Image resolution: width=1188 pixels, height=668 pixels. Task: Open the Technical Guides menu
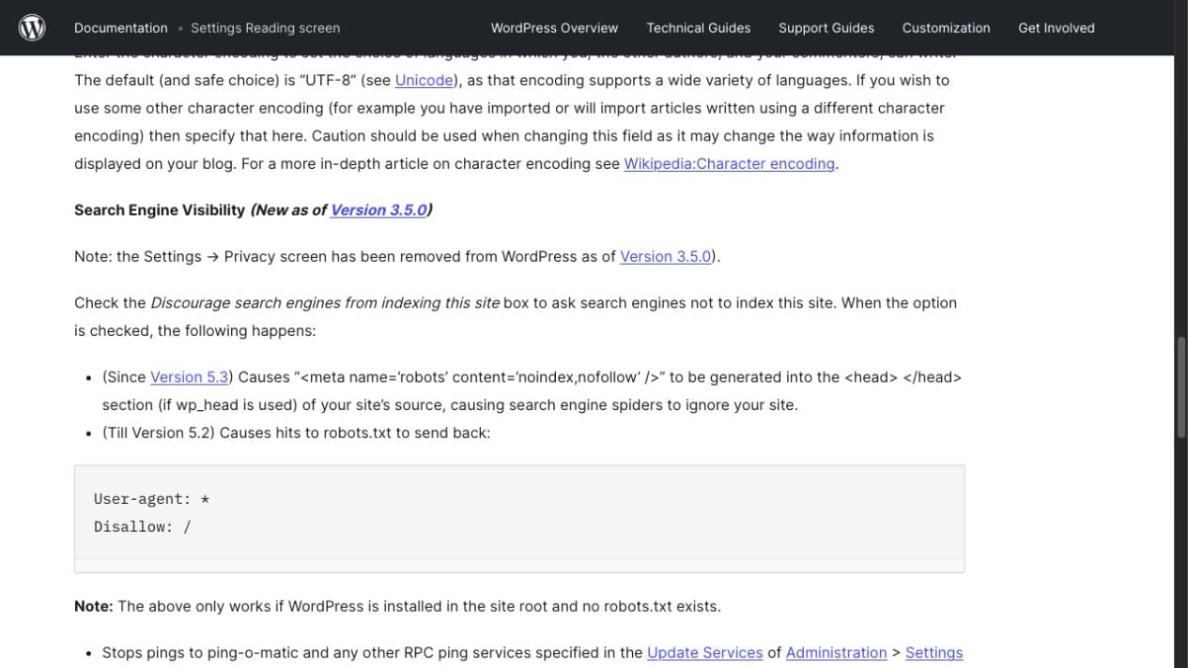tap(699, 28)
